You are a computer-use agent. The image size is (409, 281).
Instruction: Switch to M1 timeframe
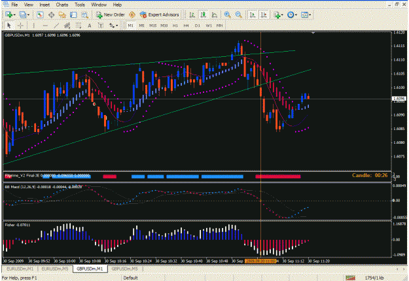pyautogui.click(x=131, y=25)
